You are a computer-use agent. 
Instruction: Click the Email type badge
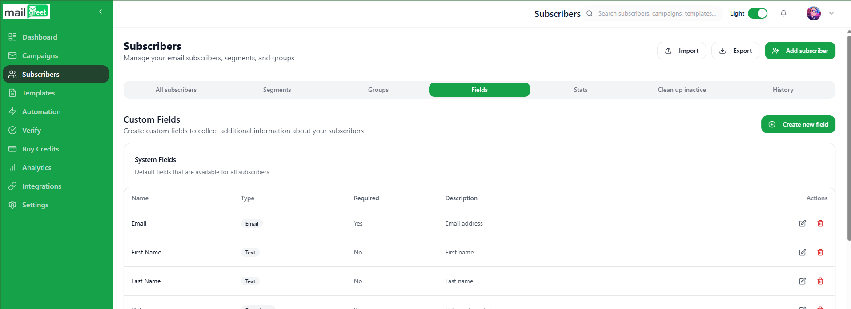pos(252,223)
